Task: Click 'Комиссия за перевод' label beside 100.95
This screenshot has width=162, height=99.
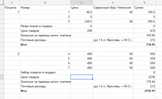Action: point(46,35)
